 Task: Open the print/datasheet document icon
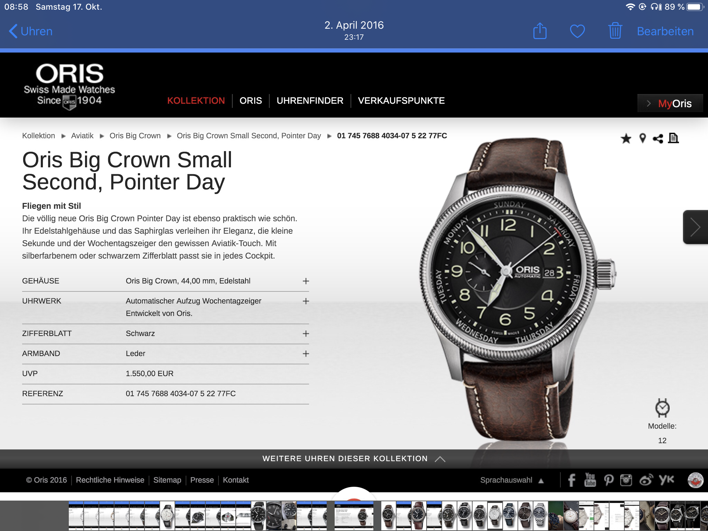coord(673,138)
